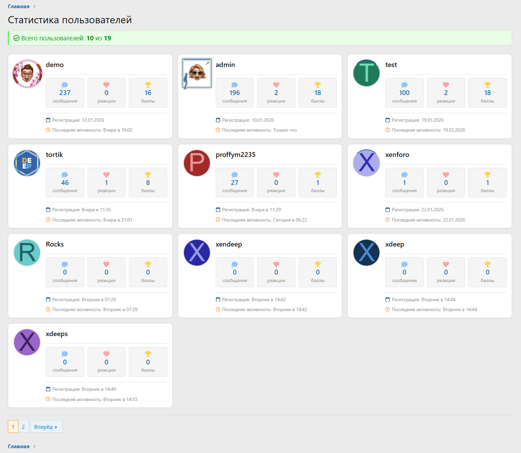Click the green T avatar for test

(x=366, y=73)
